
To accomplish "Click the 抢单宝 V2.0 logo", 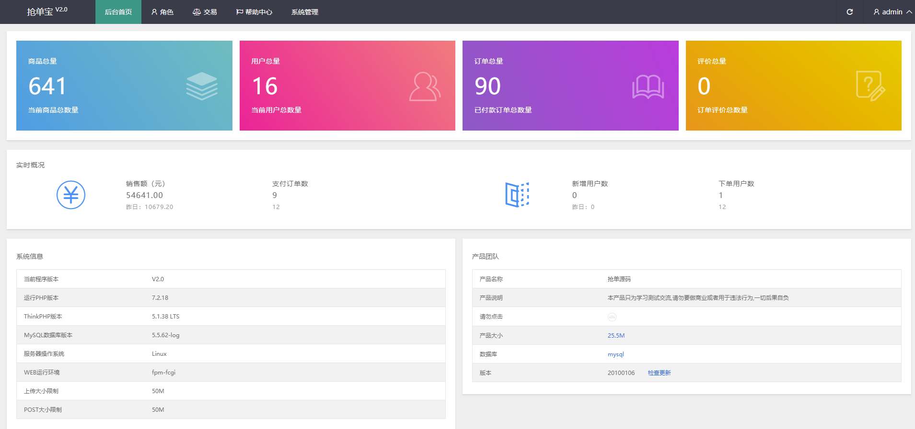I will tap(47, 11).
